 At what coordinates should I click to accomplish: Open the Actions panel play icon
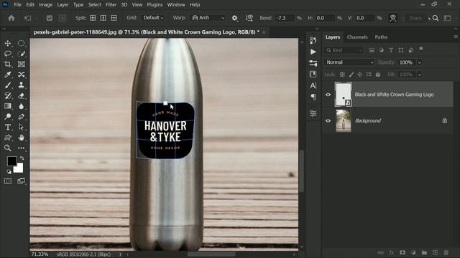click(x=313, y=52)
